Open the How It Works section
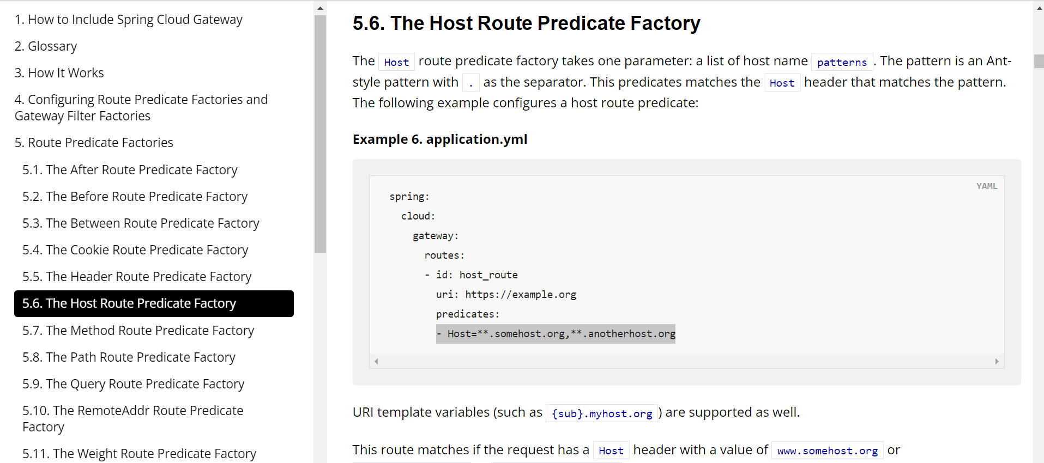The image size is (1044, 463). [59, 73]
